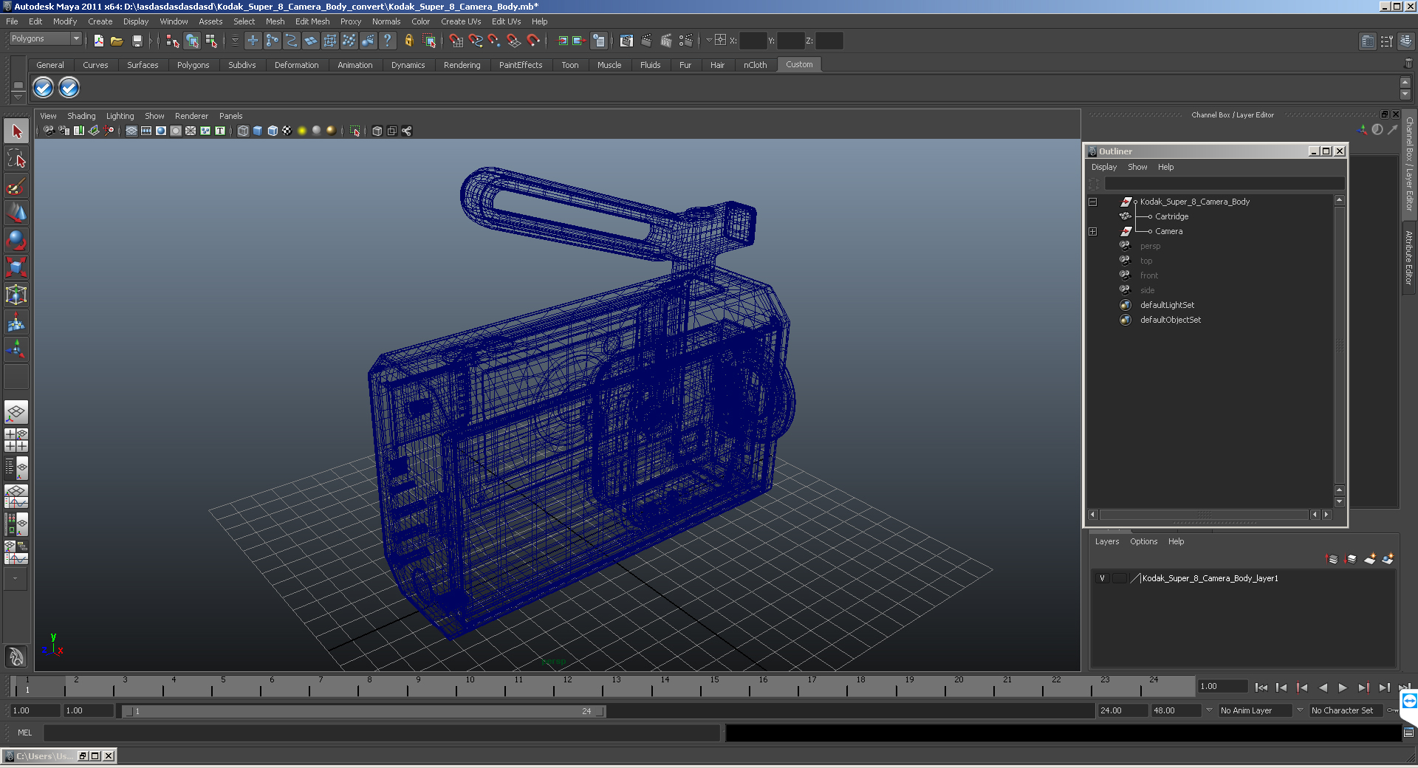Create layer from selected objects icon
1418x768 pixels.
[1388, 559]
